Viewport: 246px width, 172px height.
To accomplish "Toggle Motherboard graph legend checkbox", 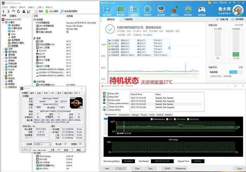I will pos(151,119).
